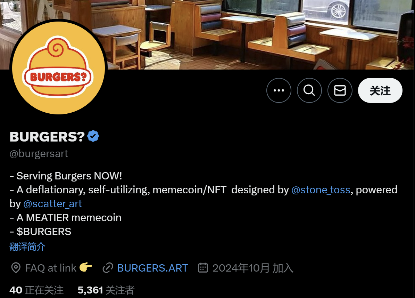415x298 pixels.
Task: Click 翻译简介 translate bio link
Action: [27, 247]
